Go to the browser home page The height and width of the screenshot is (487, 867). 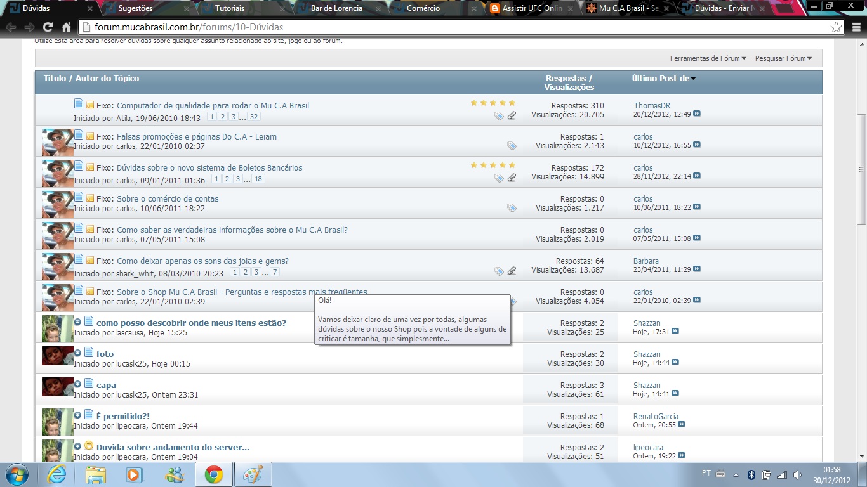point(66,27)
